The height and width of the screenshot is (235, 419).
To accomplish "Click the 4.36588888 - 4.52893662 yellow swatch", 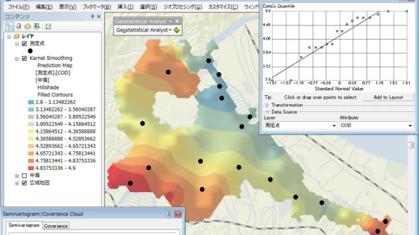I will 31,139.
